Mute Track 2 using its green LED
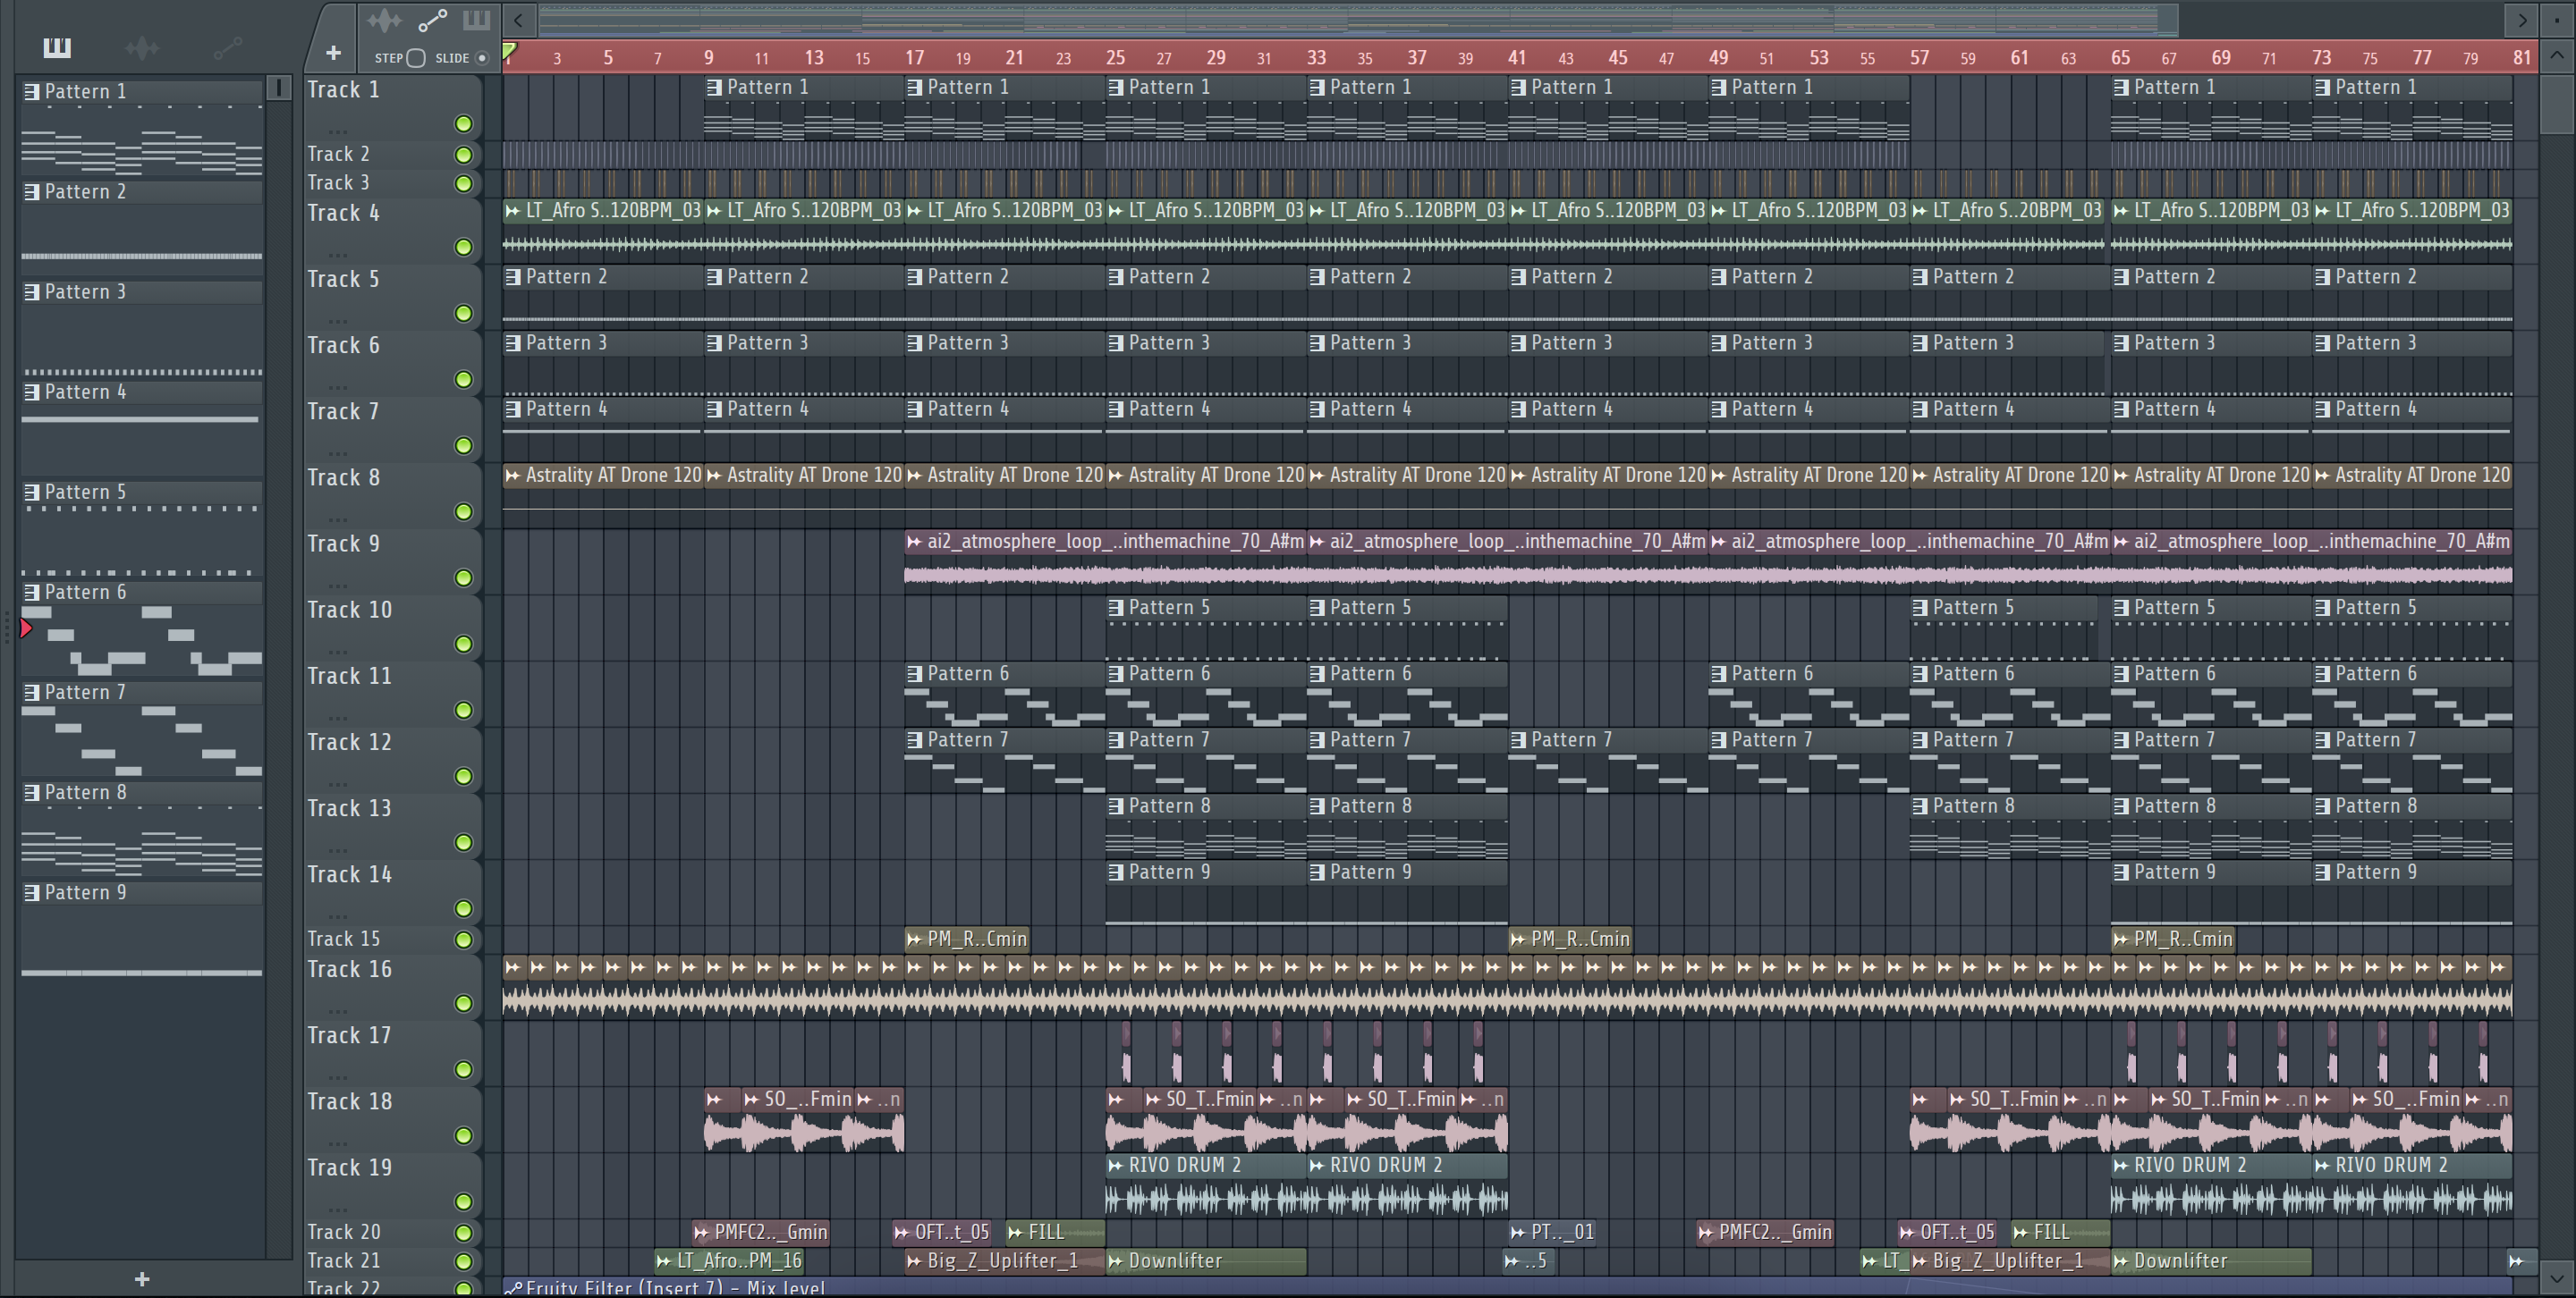 (x=463, y=155)
